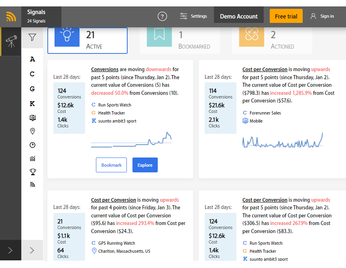Click 'Run Sports Watch' in first card
Image resolution: width=346 pixels, height=268 pixels.
(x=114, y=105)
